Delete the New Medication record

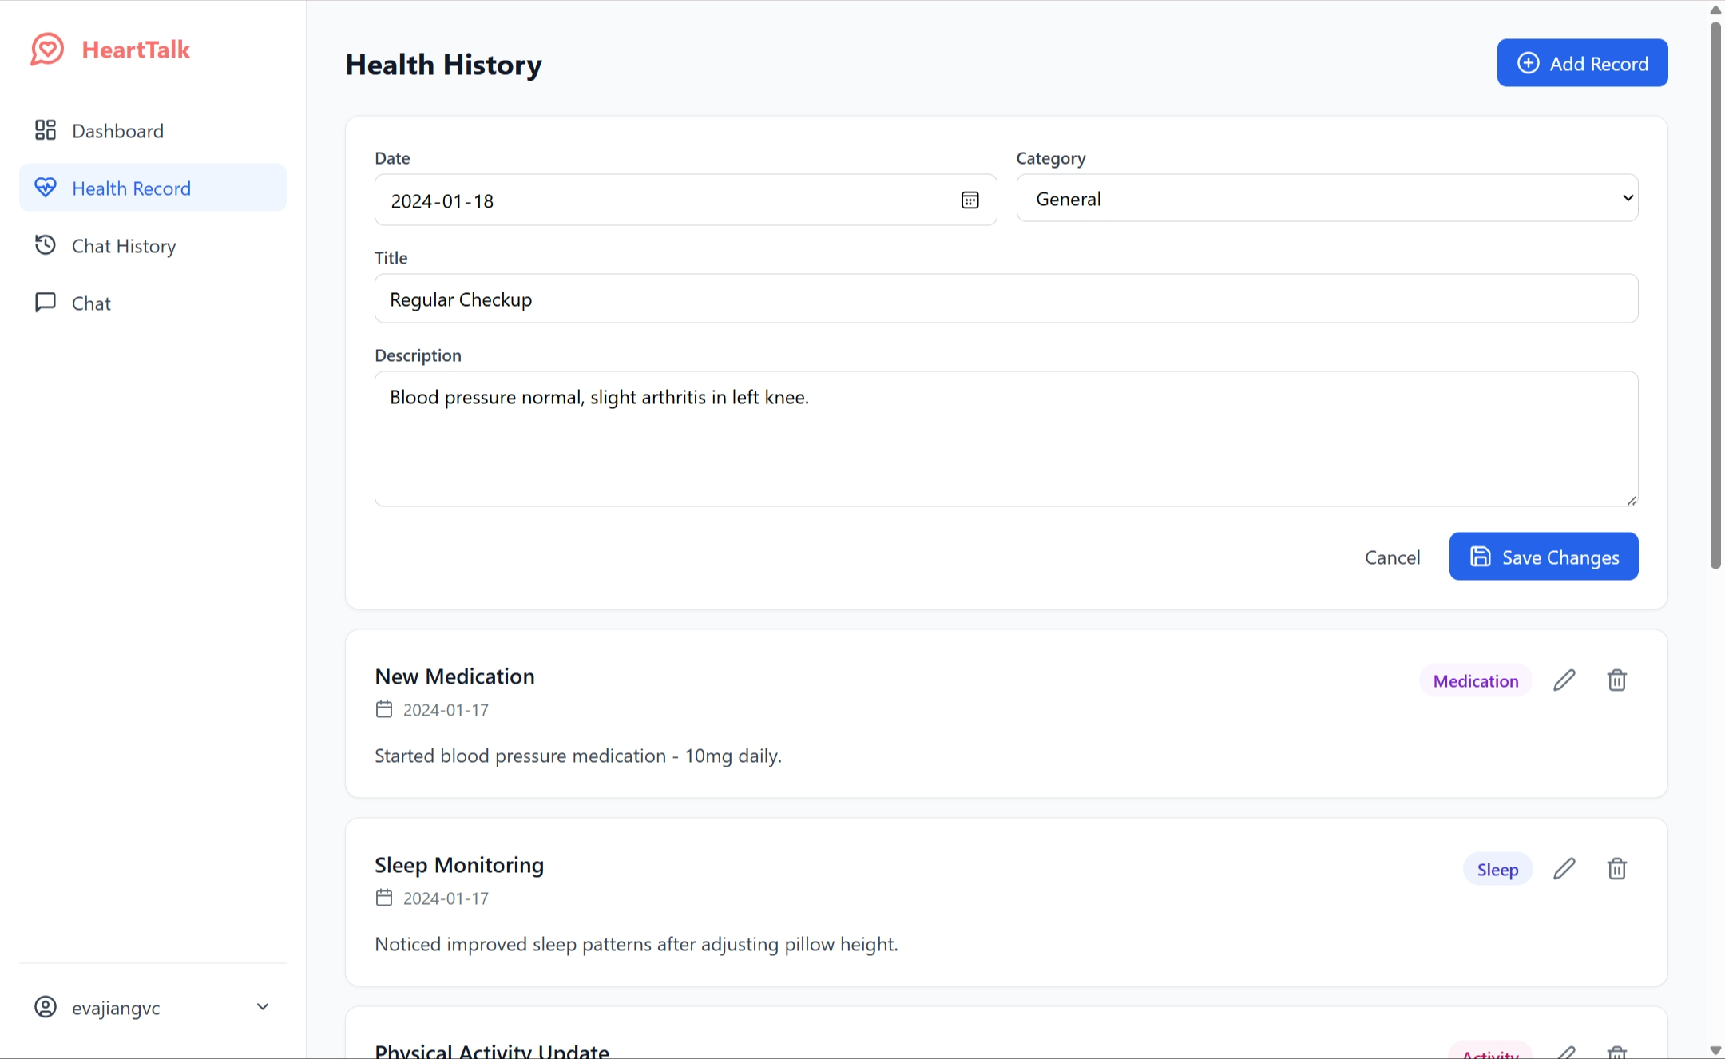coord(1616,680)
